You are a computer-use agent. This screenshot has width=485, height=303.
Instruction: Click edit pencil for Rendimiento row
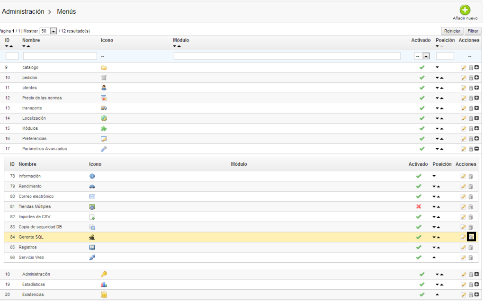[x=464, y=187]
